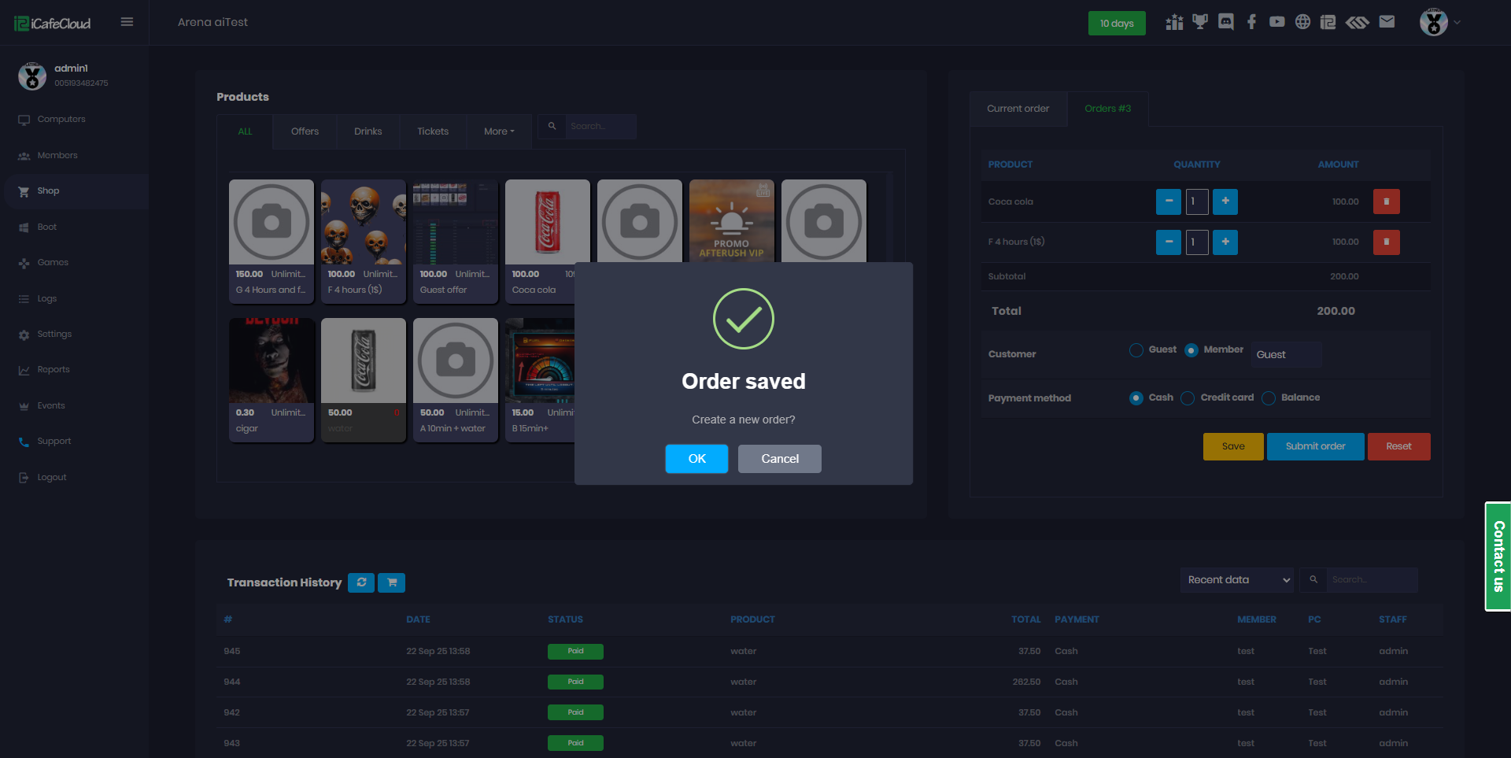This screenshot has height=758, width=1511.
Task: Toggle the hamburger sidebar menu icon
Action: pos(127,22)
